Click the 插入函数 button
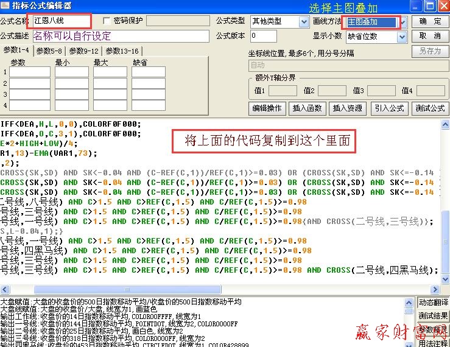450x347 pixels. 307,108
